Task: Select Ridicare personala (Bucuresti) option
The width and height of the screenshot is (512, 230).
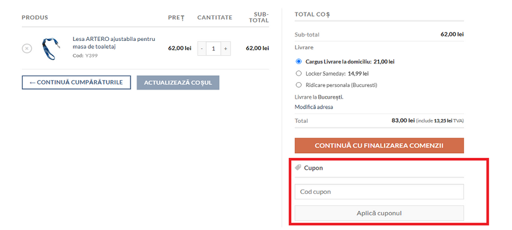Action: click(x=299, y=85)
